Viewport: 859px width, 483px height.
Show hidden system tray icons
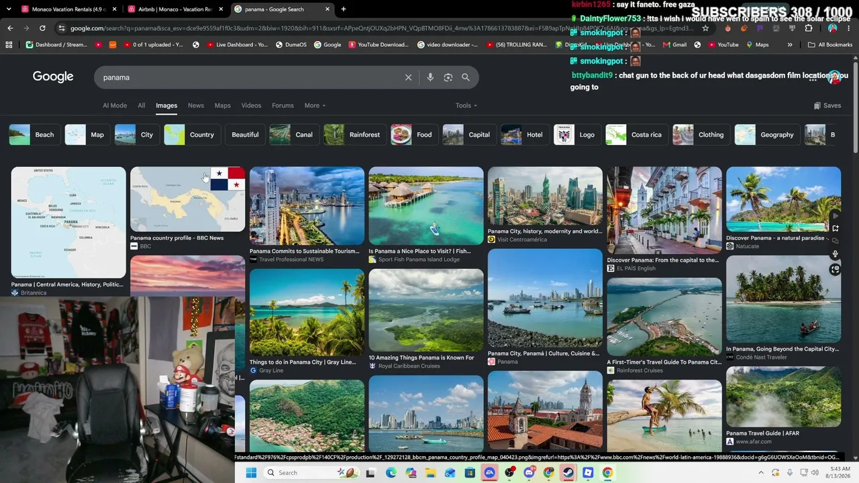(761, 473)
